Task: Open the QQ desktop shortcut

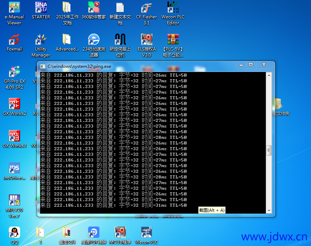Action: click(14, 235)
